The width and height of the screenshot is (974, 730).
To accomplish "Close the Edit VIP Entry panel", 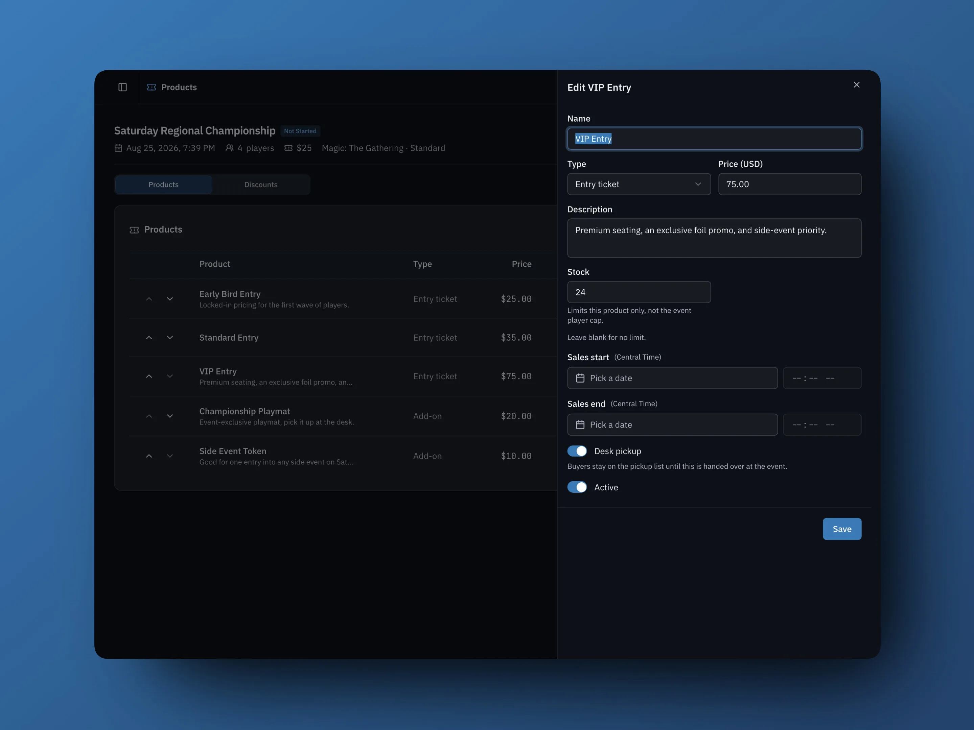I will (856, 84).
